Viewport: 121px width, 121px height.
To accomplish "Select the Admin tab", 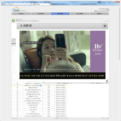I will [99, 14].
